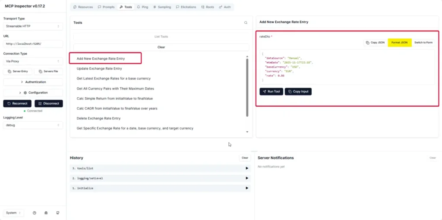Image resolution: width=442 pixels, height=220 pixels.
Task: Click the Run Tool button
Action: click(271, 91)
